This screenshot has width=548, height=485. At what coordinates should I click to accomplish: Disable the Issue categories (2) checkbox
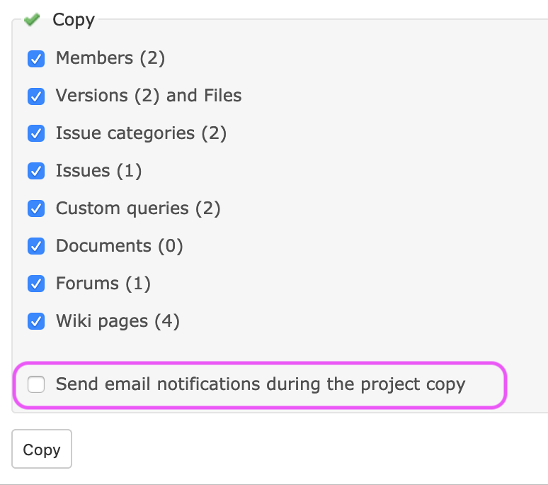click(36, 134)
